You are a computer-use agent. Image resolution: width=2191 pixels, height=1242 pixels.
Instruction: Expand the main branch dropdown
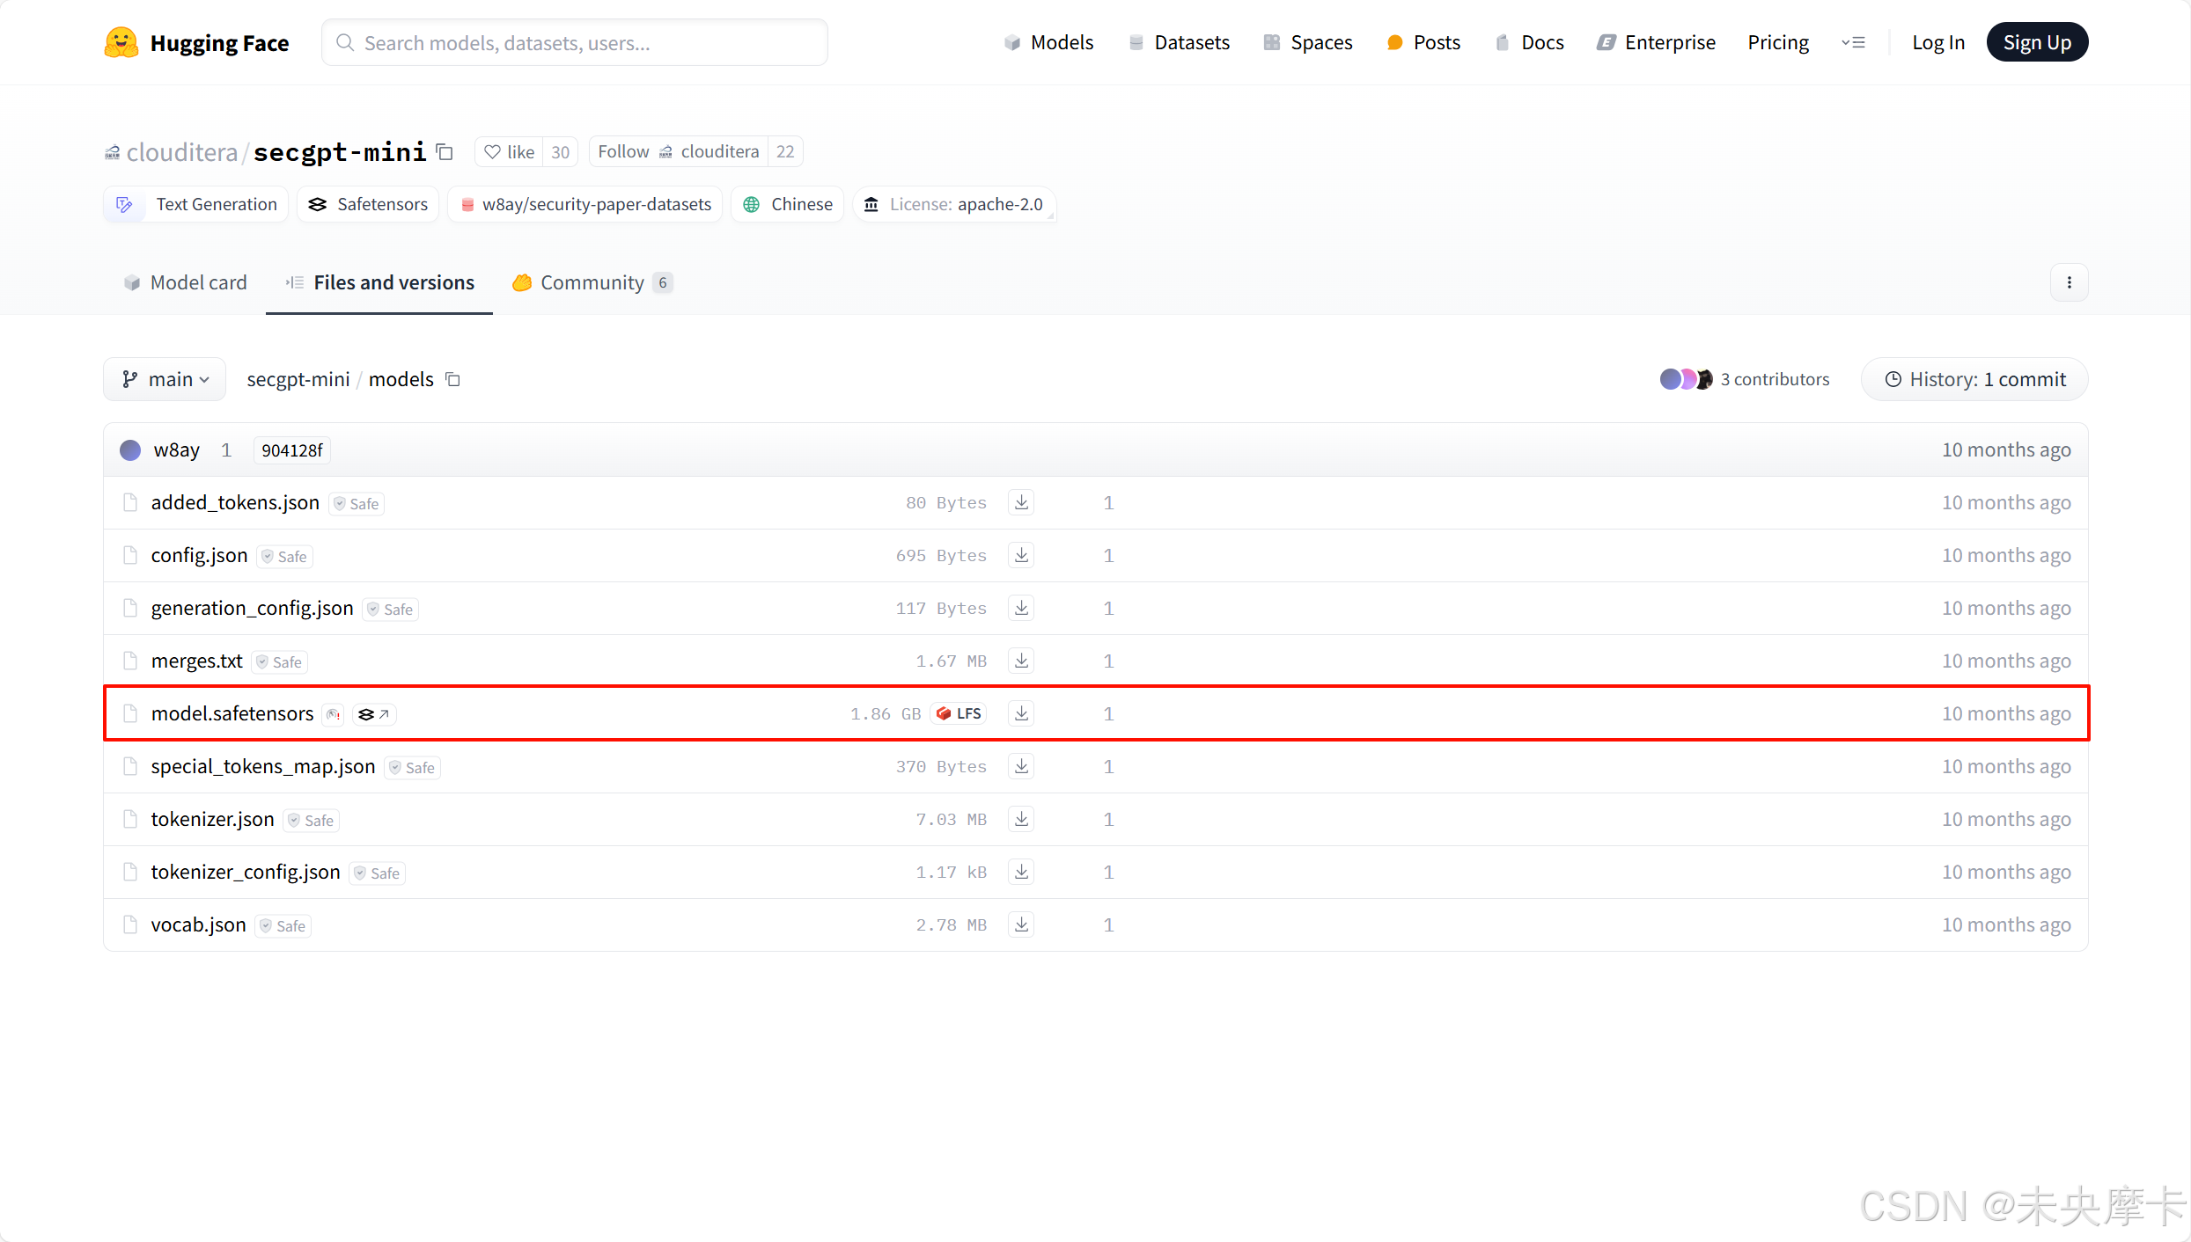(x=165, y=379)
